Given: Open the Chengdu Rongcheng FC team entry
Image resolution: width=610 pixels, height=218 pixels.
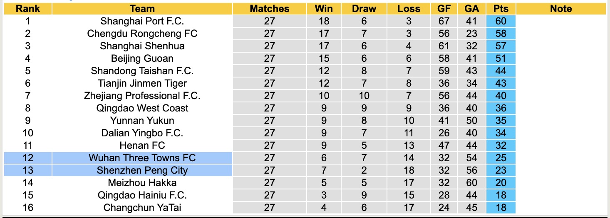Looking at the screenshot, I should pyautogui.click(x=142, y=34).
